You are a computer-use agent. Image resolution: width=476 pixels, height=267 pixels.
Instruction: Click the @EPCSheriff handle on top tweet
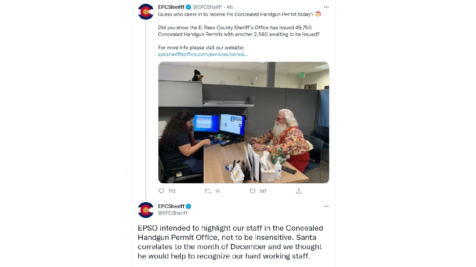[208, 7]
